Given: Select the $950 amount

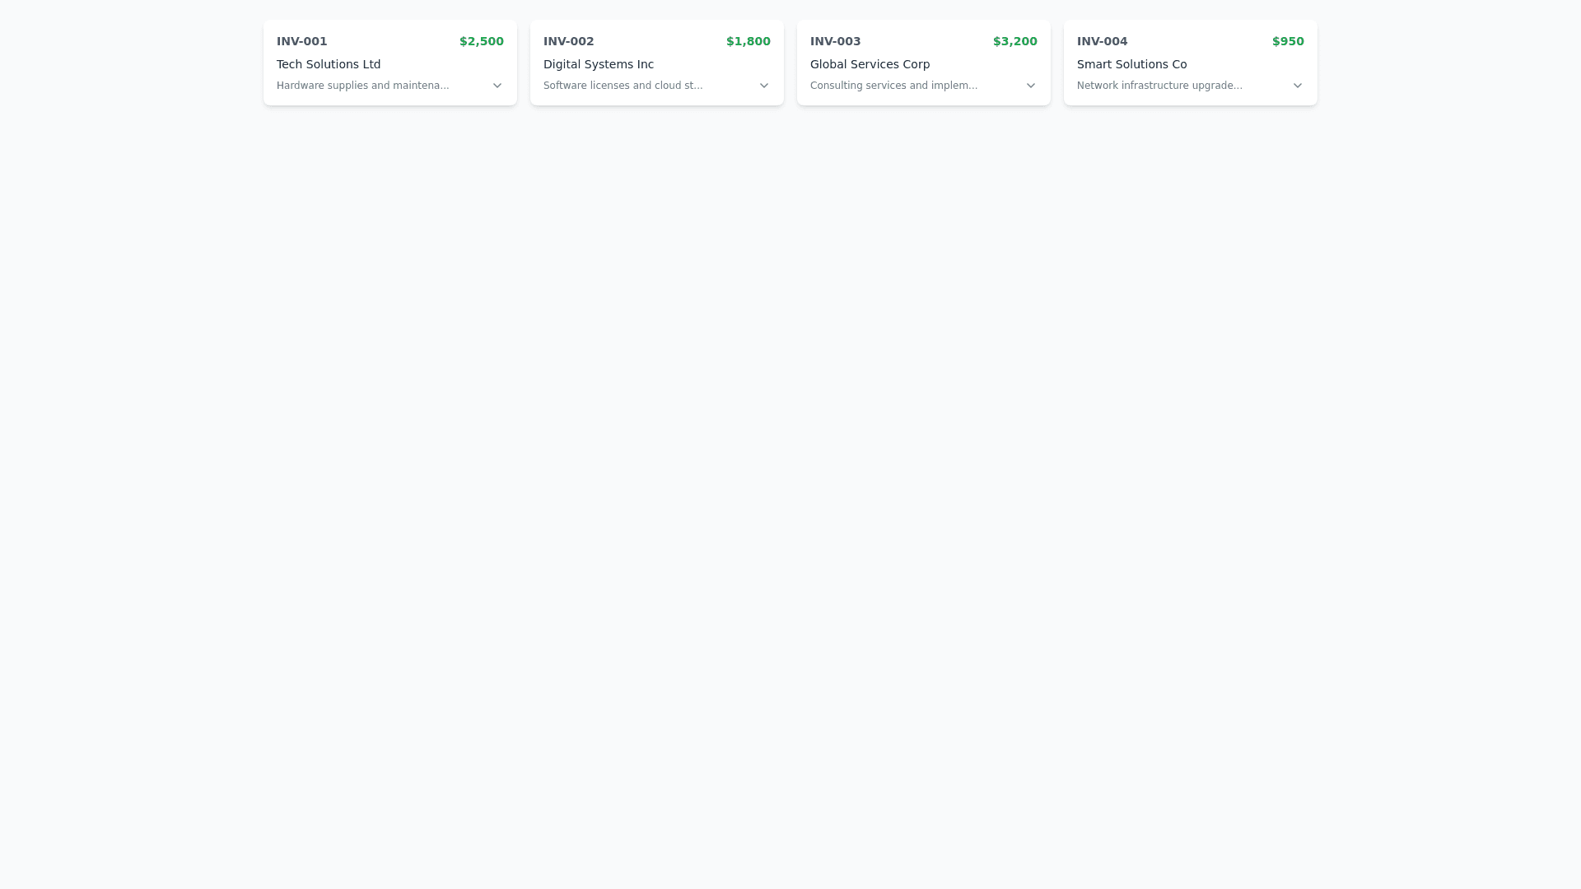Looking at the screenshot, I should (1288, 41).
